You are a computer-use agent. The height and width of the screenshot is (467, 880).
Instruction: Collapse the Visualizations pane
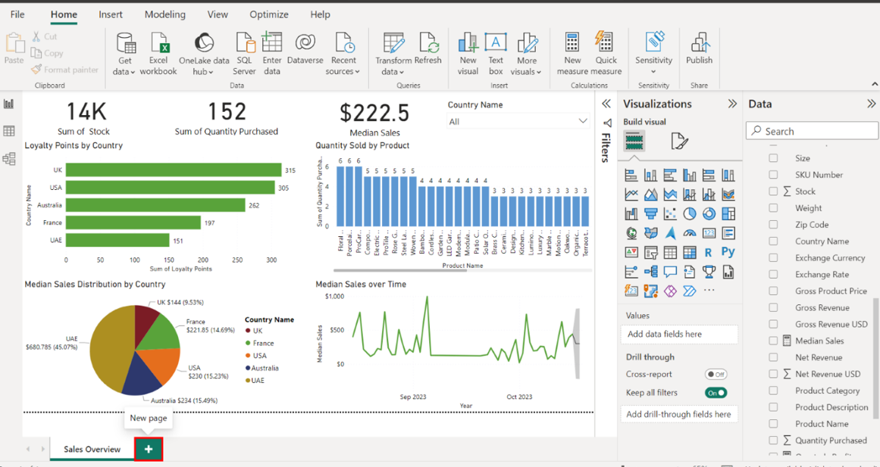click(732, 104)
